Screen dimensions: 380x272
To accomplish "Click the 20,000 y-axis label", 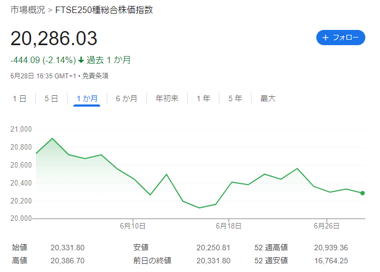I will coord(21,219).
